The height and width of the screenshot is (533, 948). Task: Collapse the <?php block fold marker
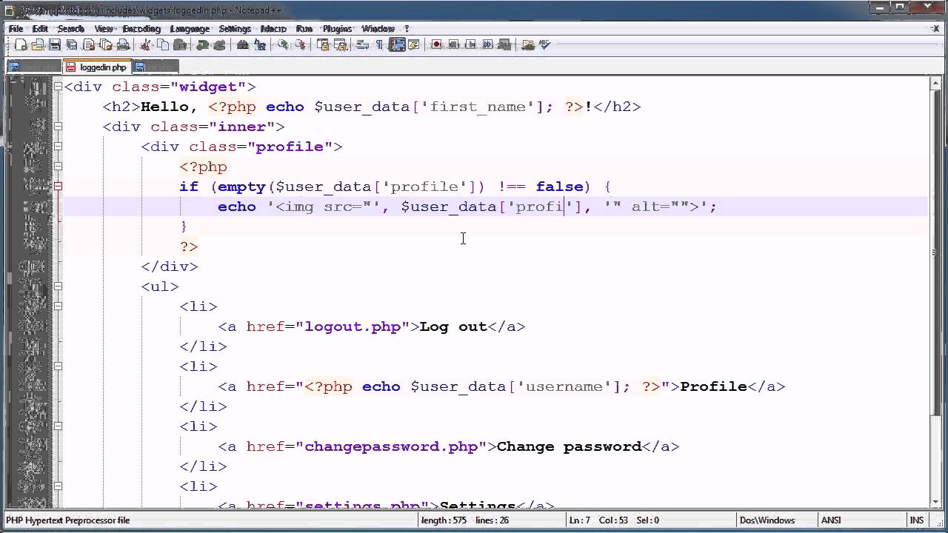(x=59, y=167)
